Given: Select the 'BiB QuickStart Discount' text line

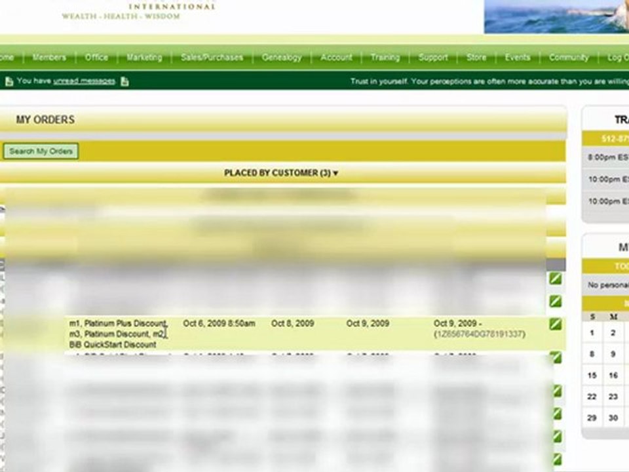Looking at the screenshot, I should [x=113, y=345].
